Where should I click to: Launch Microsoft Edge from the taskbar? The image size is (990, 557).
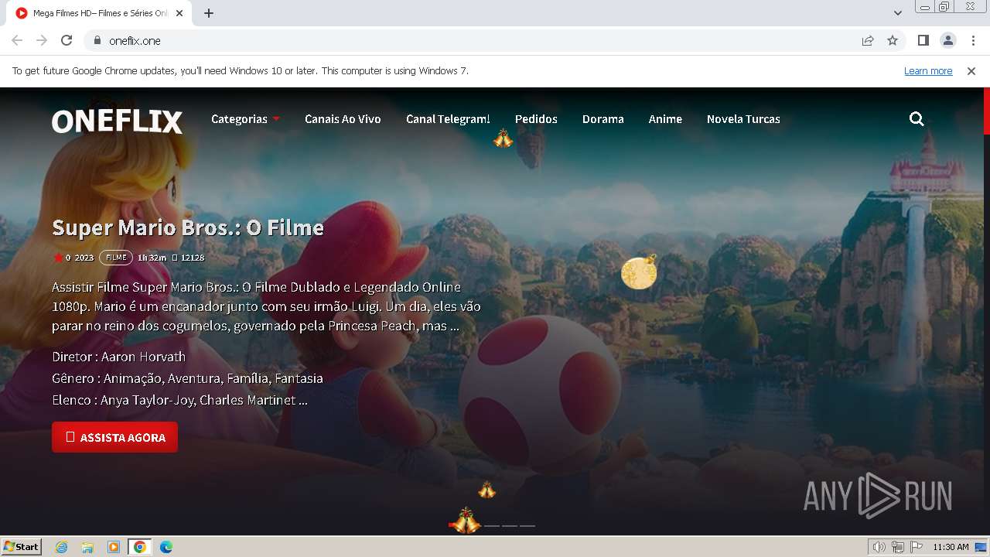[166, 547]
